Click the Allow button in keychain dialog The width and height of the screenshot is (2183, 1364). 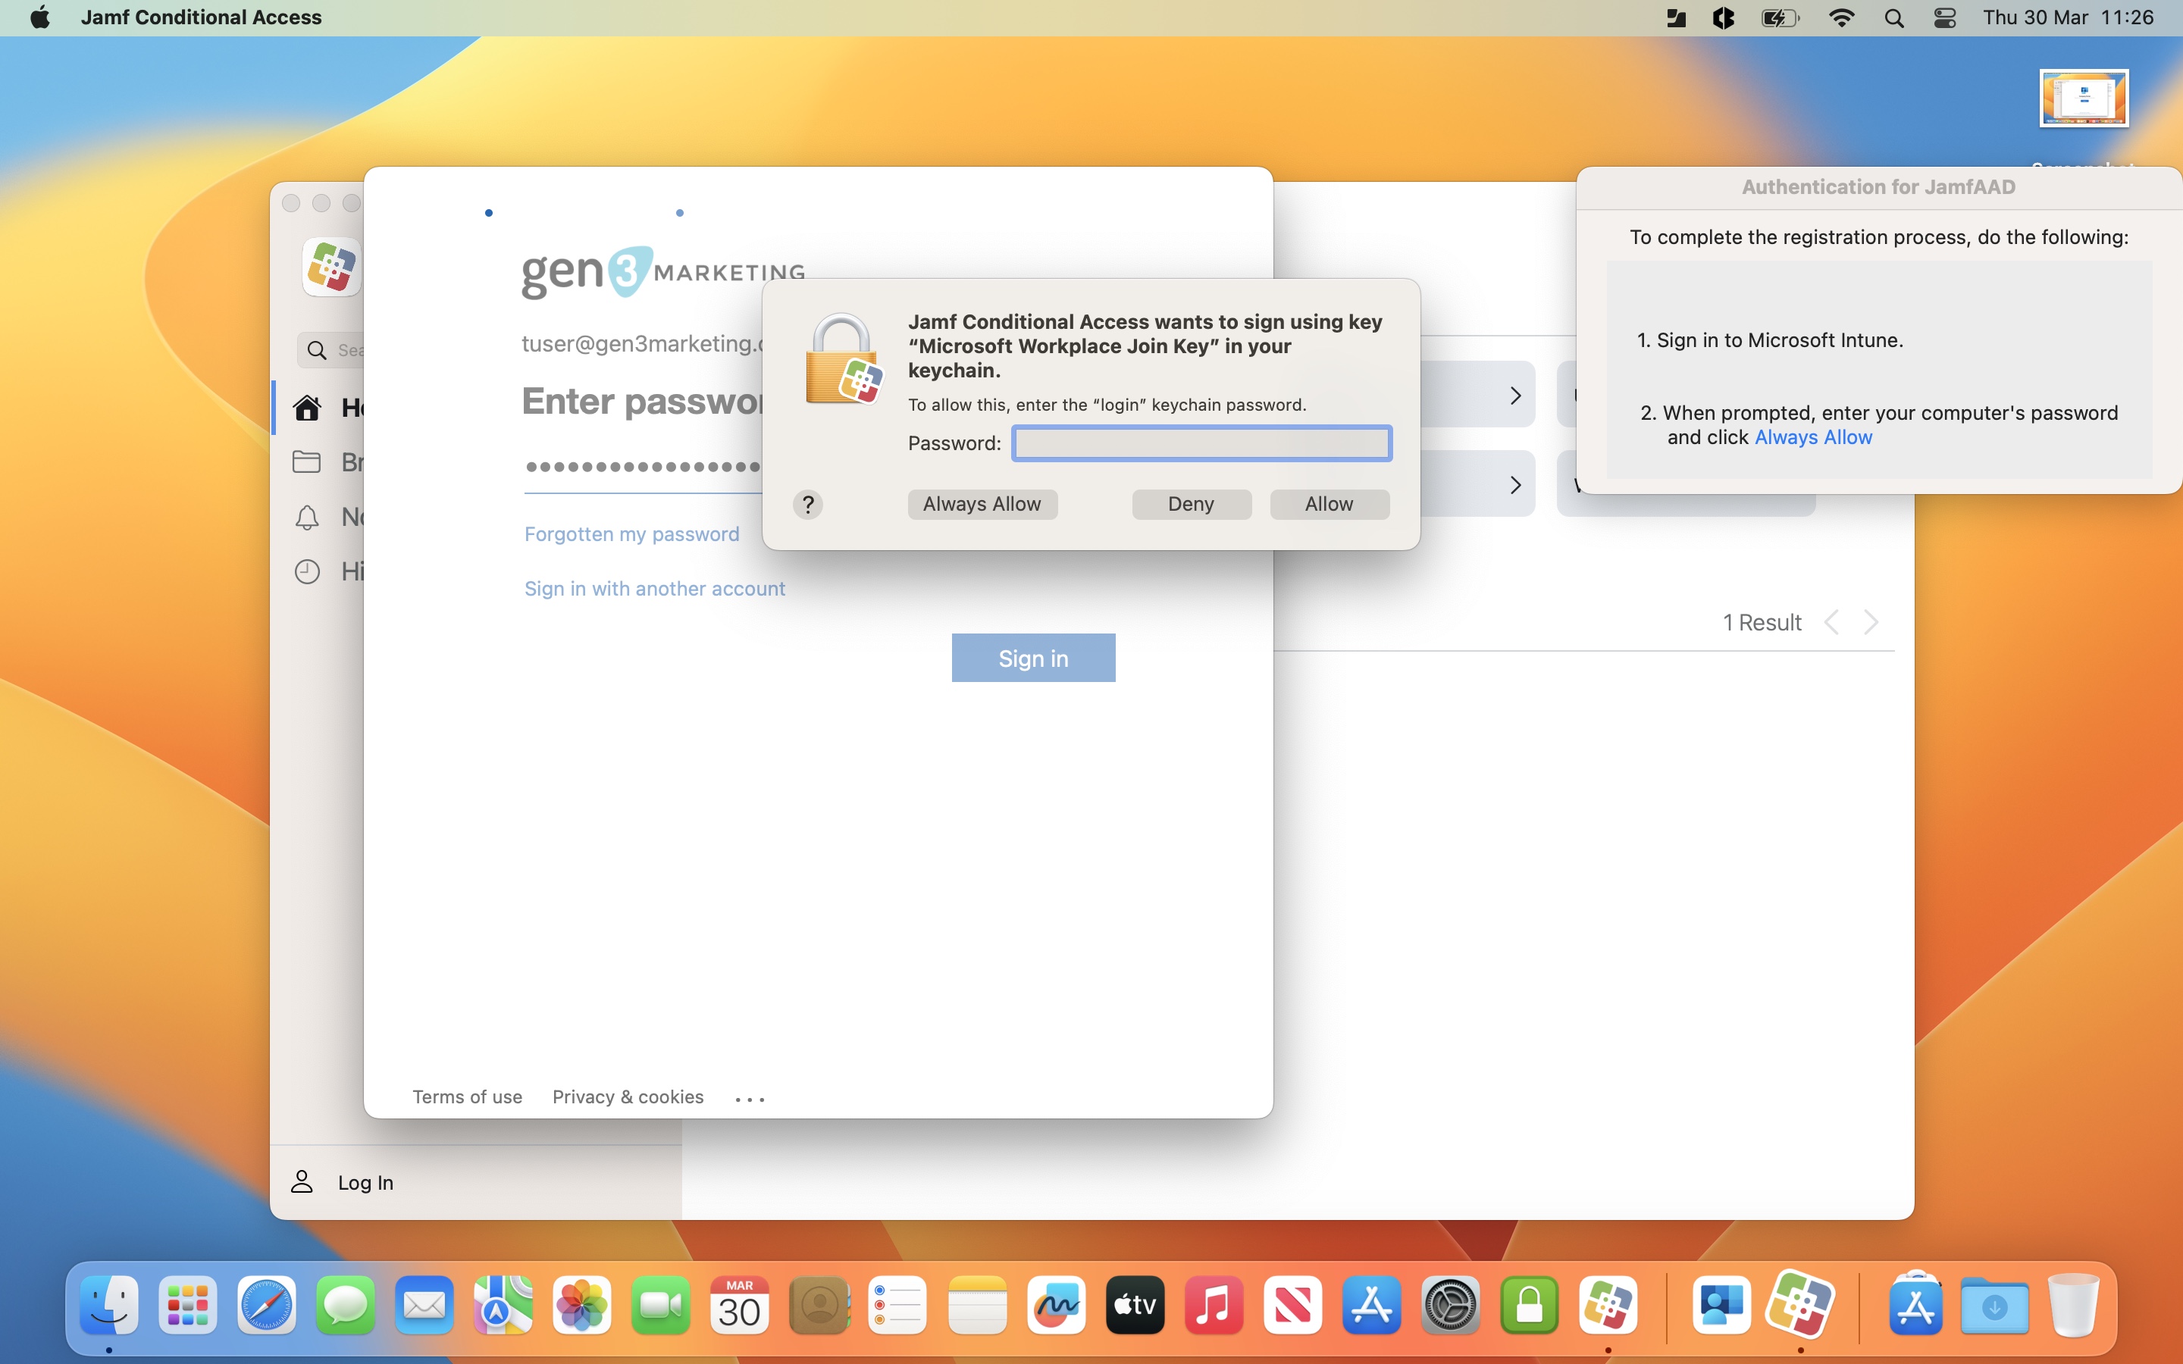click(1329, 504)
